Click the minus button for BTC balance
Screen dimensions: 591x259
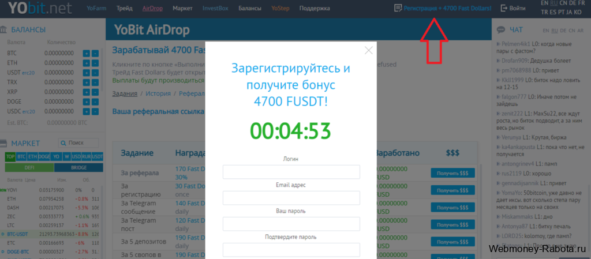coord(95,53)
